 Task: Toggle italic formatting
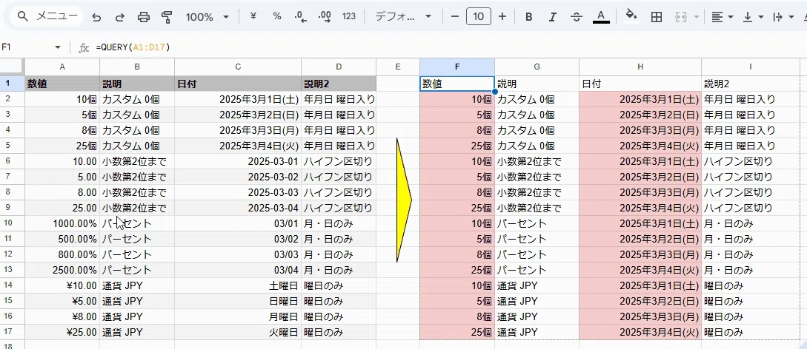point(553,17)
